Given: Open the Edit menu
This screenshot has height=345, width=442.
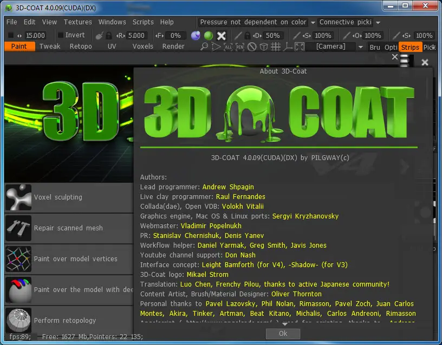Looking at the screenshot, I should pyautogui.click(x=30, y=22).
